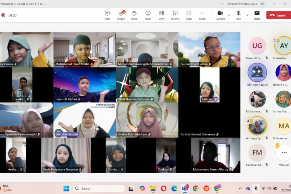The height and width of the screenshot is (194, 291).
Task: Click the Windows taskbar Search box
Action: tap(99, 188)
